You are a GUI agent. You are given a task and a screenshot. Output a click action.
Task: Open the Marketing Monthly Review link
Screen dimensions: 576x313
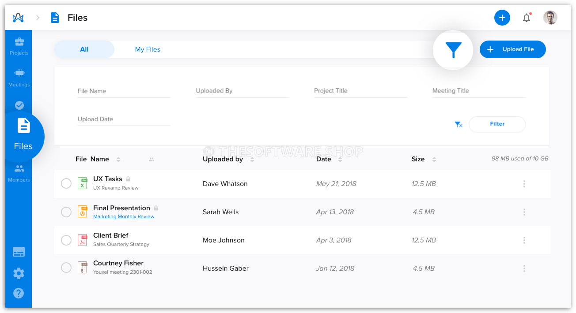click(x=123, y=216)
